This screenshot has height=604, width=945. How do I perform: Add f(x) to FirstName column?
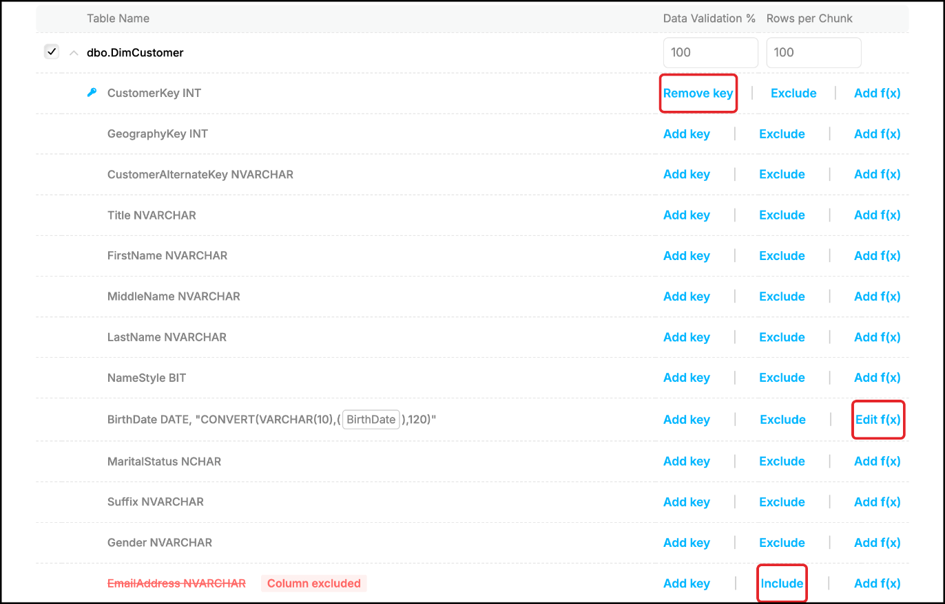point(877,256)
